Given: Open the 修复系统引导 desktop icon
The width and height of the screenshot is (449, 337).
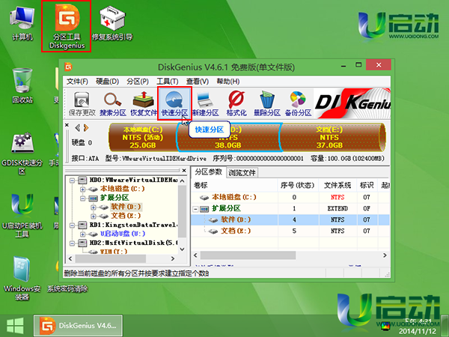Looking at the screenshot, I should point(112,23).
